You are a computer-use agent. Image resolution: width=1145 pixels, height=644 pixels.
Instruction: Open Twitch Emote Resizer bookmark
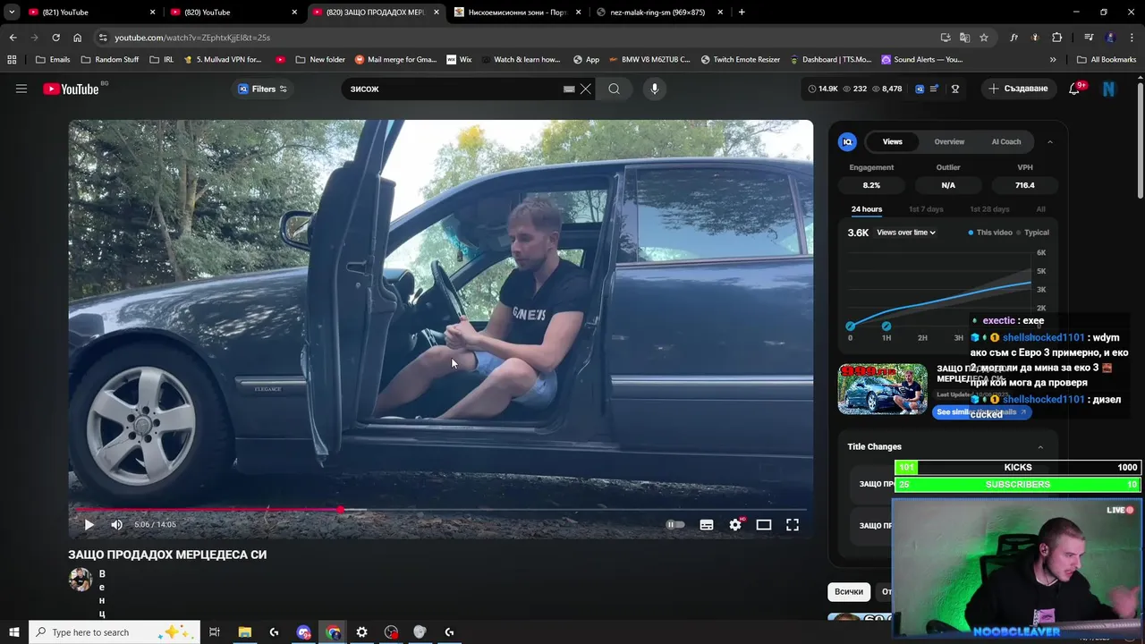click(740, 60)
